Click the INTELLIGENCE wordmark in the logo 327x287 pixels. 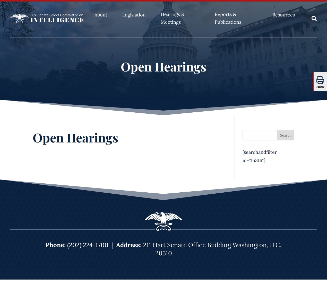(57, 20)
